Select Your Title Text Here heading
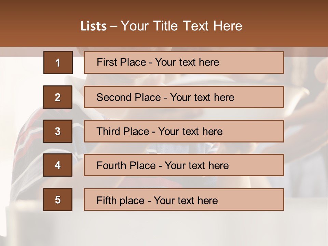 tap(181, 26)
